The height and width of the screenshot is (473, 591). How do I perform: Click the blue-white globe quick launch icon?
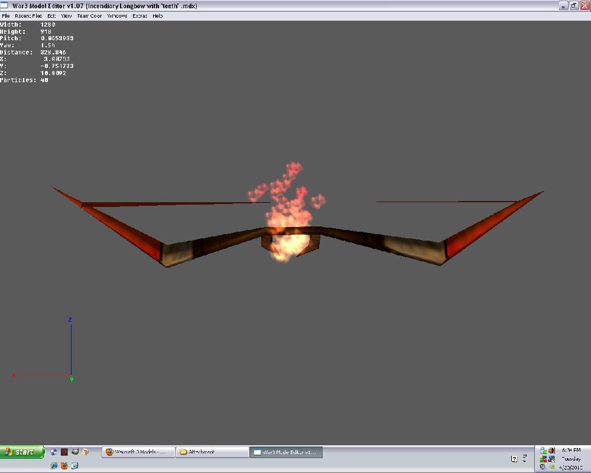(54, 452)
